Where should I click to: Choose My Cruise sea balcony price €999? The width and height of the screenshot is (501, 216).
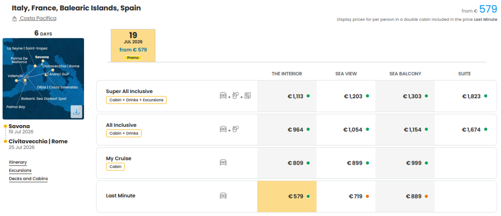tap(405, 163)
